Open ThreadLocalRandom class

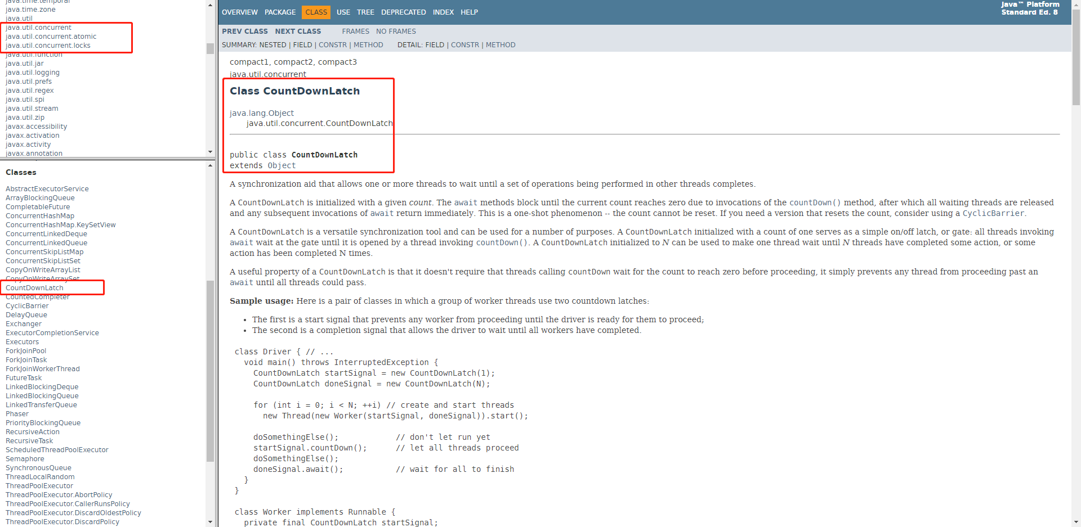click(x=40, y=477)
